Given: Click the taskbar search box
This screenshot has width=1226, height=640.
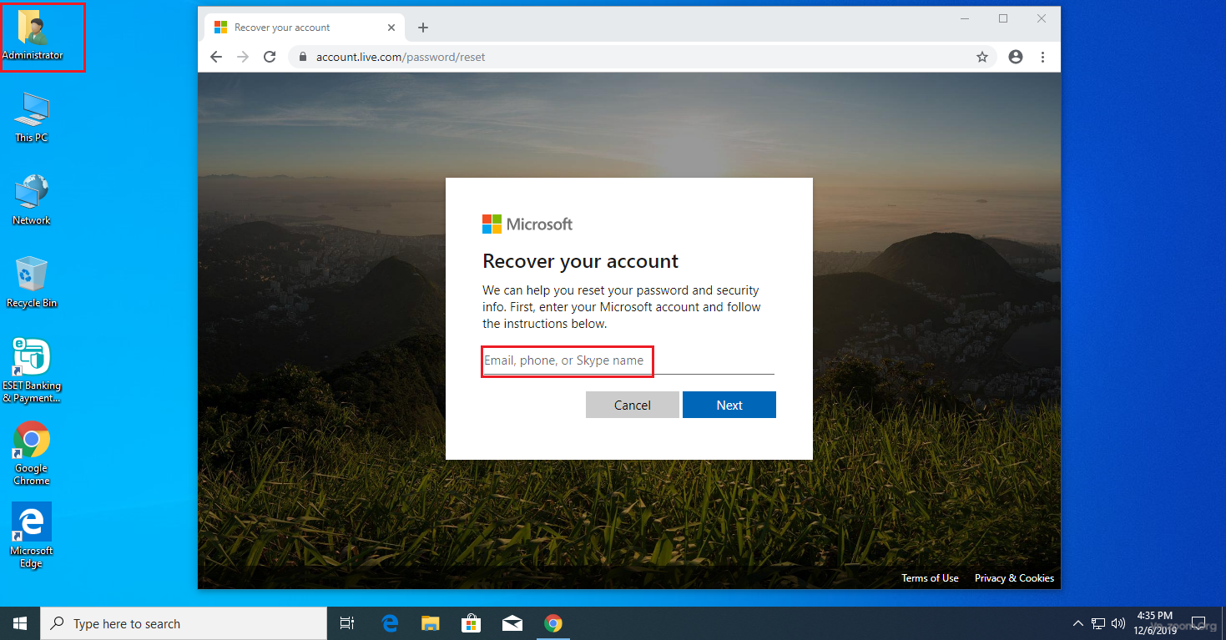Looking at the screenshot, I should [x=184, y=623].
